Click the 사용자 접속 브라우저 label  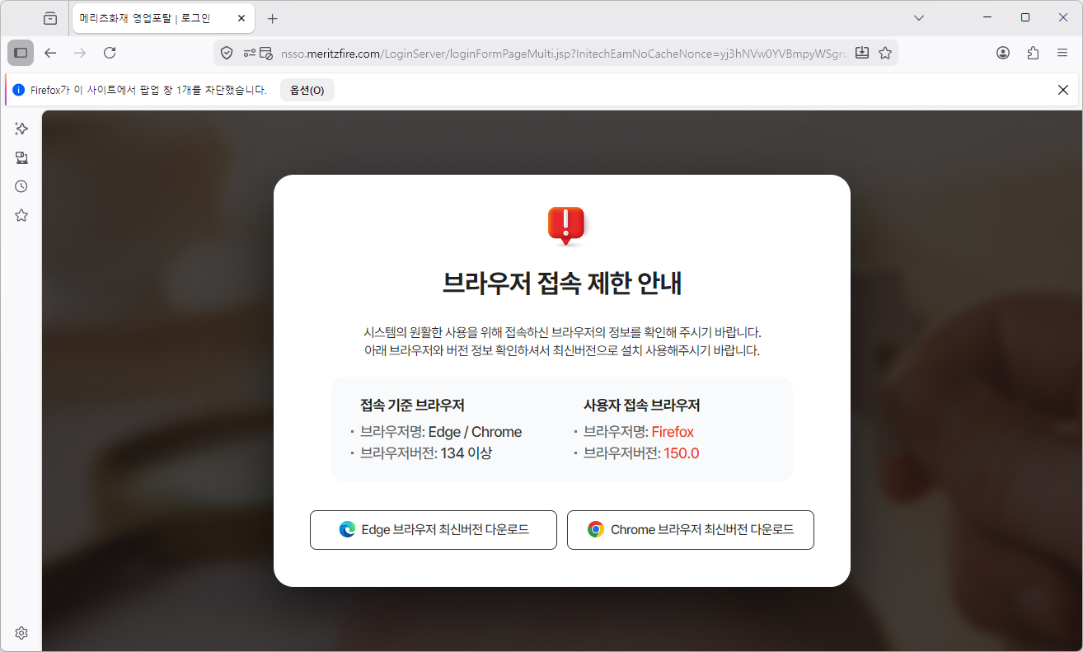pyautogui.click(x=642, y=406)
